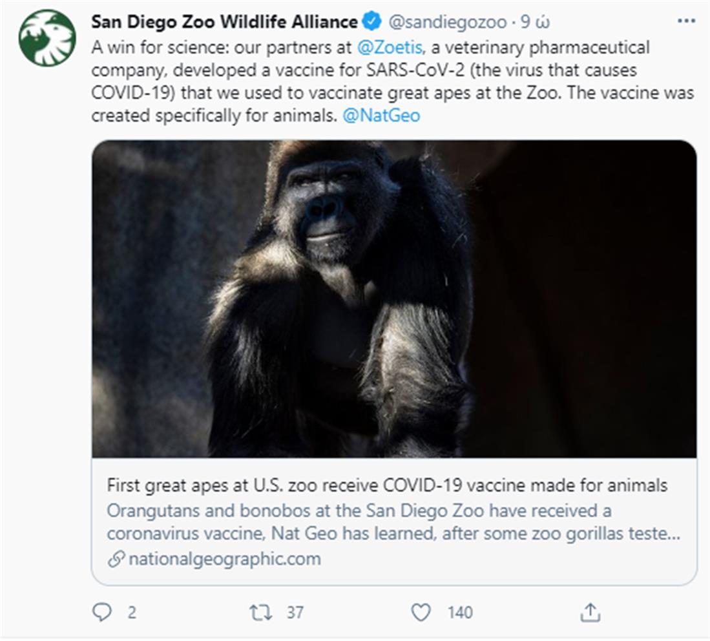
Task: Retweet using the retweet arrows icon
Action: point(261,612)
